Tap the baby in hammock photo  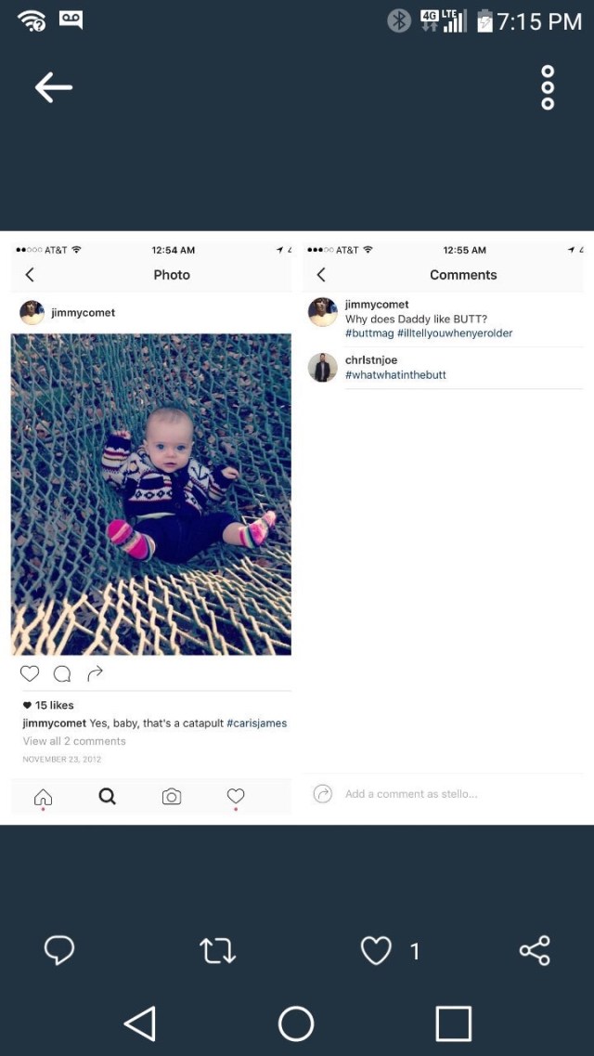(151, 494)
